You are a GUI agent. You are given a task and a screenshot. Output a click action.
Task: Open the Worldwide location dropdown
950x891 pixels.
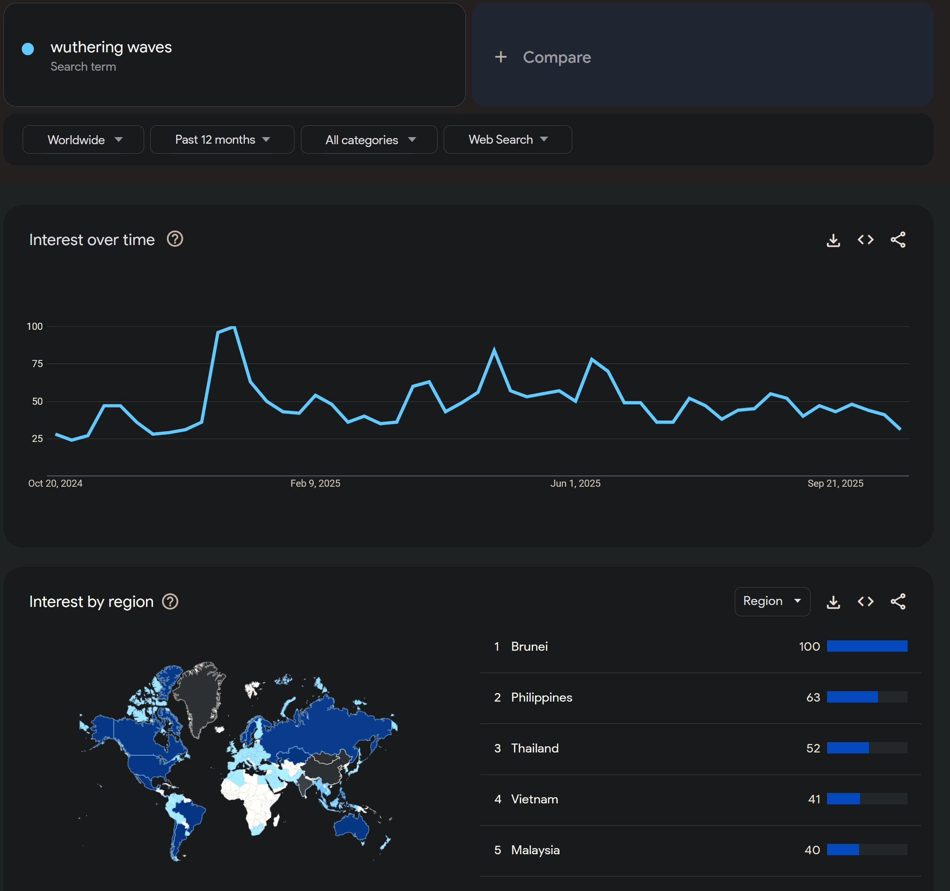(x=83, y=139)
